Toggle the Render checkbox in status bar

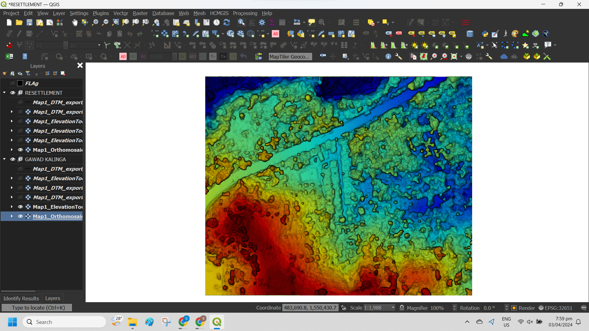[514, 308]
